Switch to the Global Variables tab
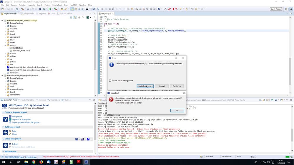The width and height of the screenshot is (294, 165). pos(26,100)
